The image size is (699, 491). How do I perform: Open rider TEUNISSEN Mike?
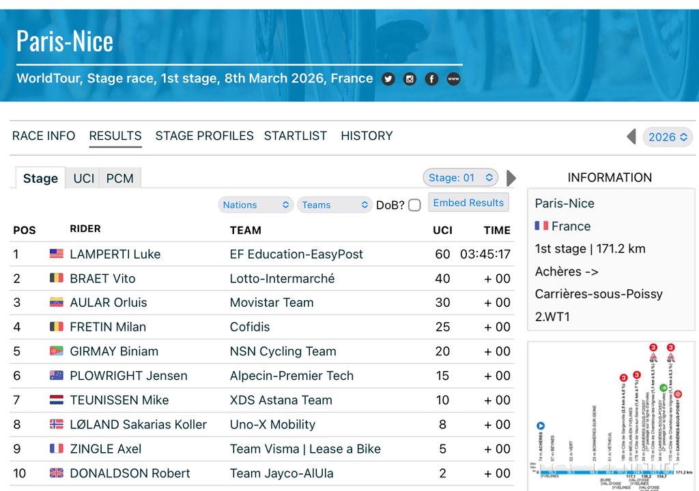(x=119, y=400)
